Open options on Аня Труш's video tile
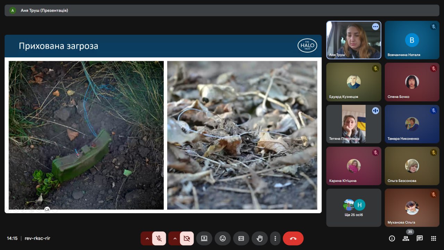Viewport: 444px width, 250px height. coord(375,27)
